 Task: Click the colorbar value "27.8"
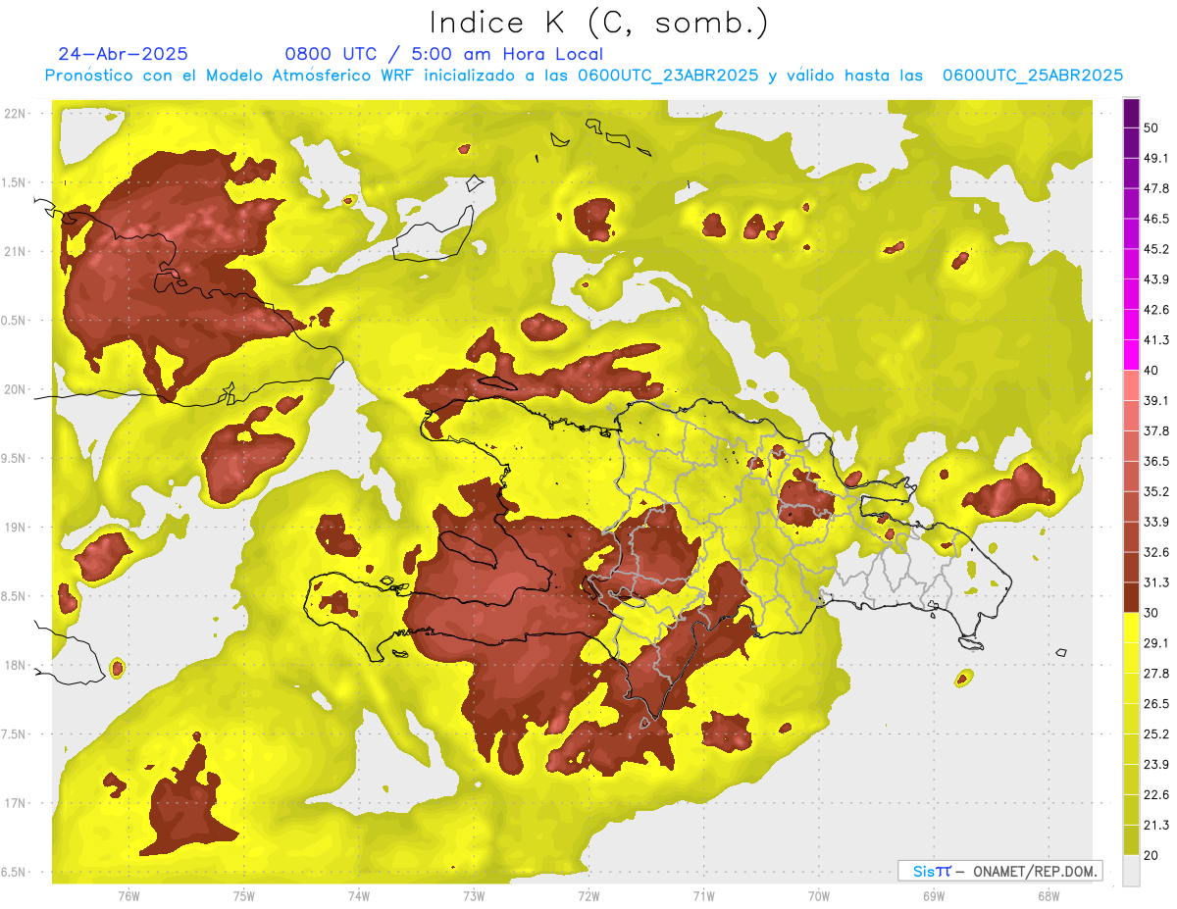(1156, 673)
